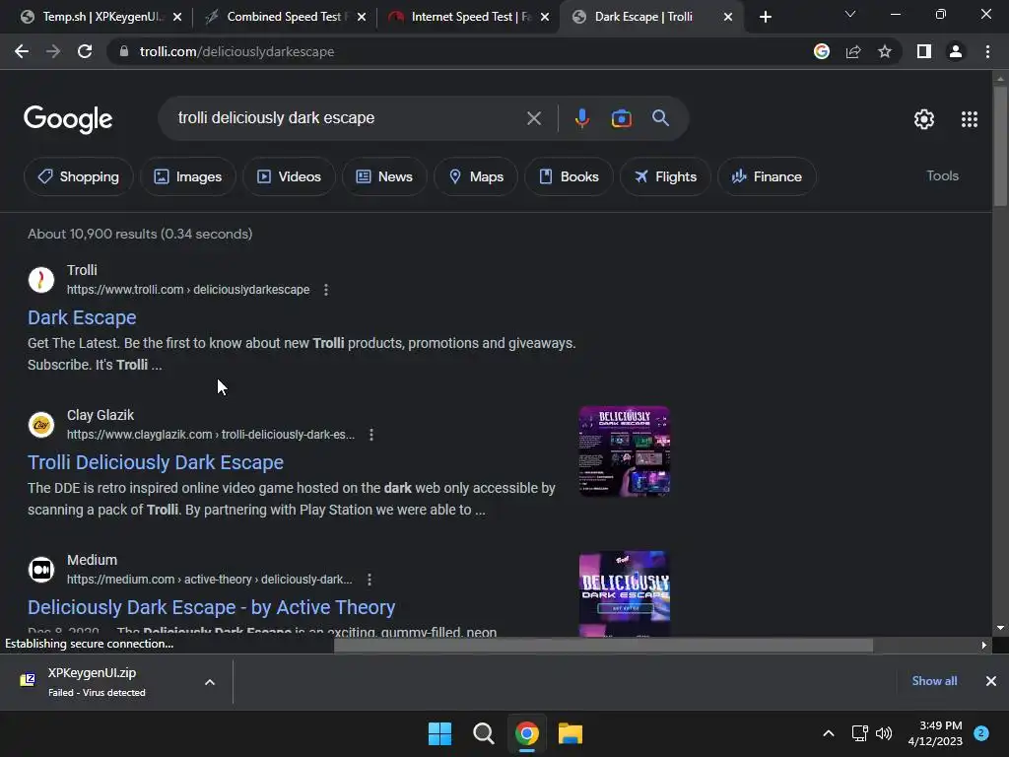The image size is (1009, 757).
Task: Open a new browser tab
Action: click(765, 18)
